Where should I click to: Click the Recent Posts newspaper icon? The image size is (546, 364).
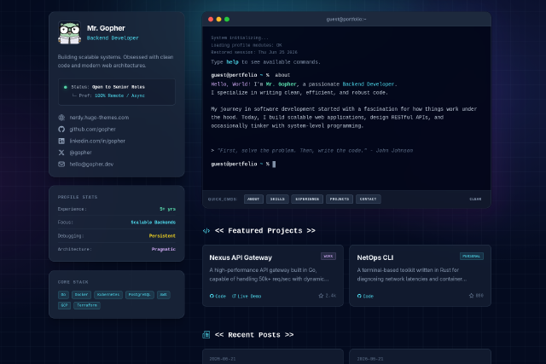(206, 335)
